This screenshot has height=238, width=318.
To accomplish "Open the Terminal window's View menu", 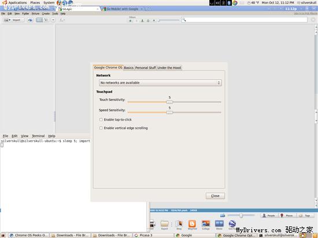I will point(24,136).
